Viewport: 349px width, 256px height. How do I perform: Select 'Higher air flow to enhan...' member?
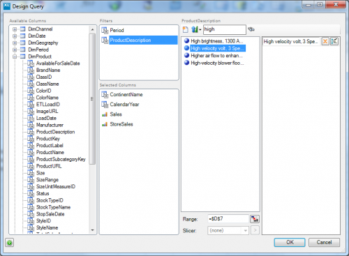coord(217,56)
